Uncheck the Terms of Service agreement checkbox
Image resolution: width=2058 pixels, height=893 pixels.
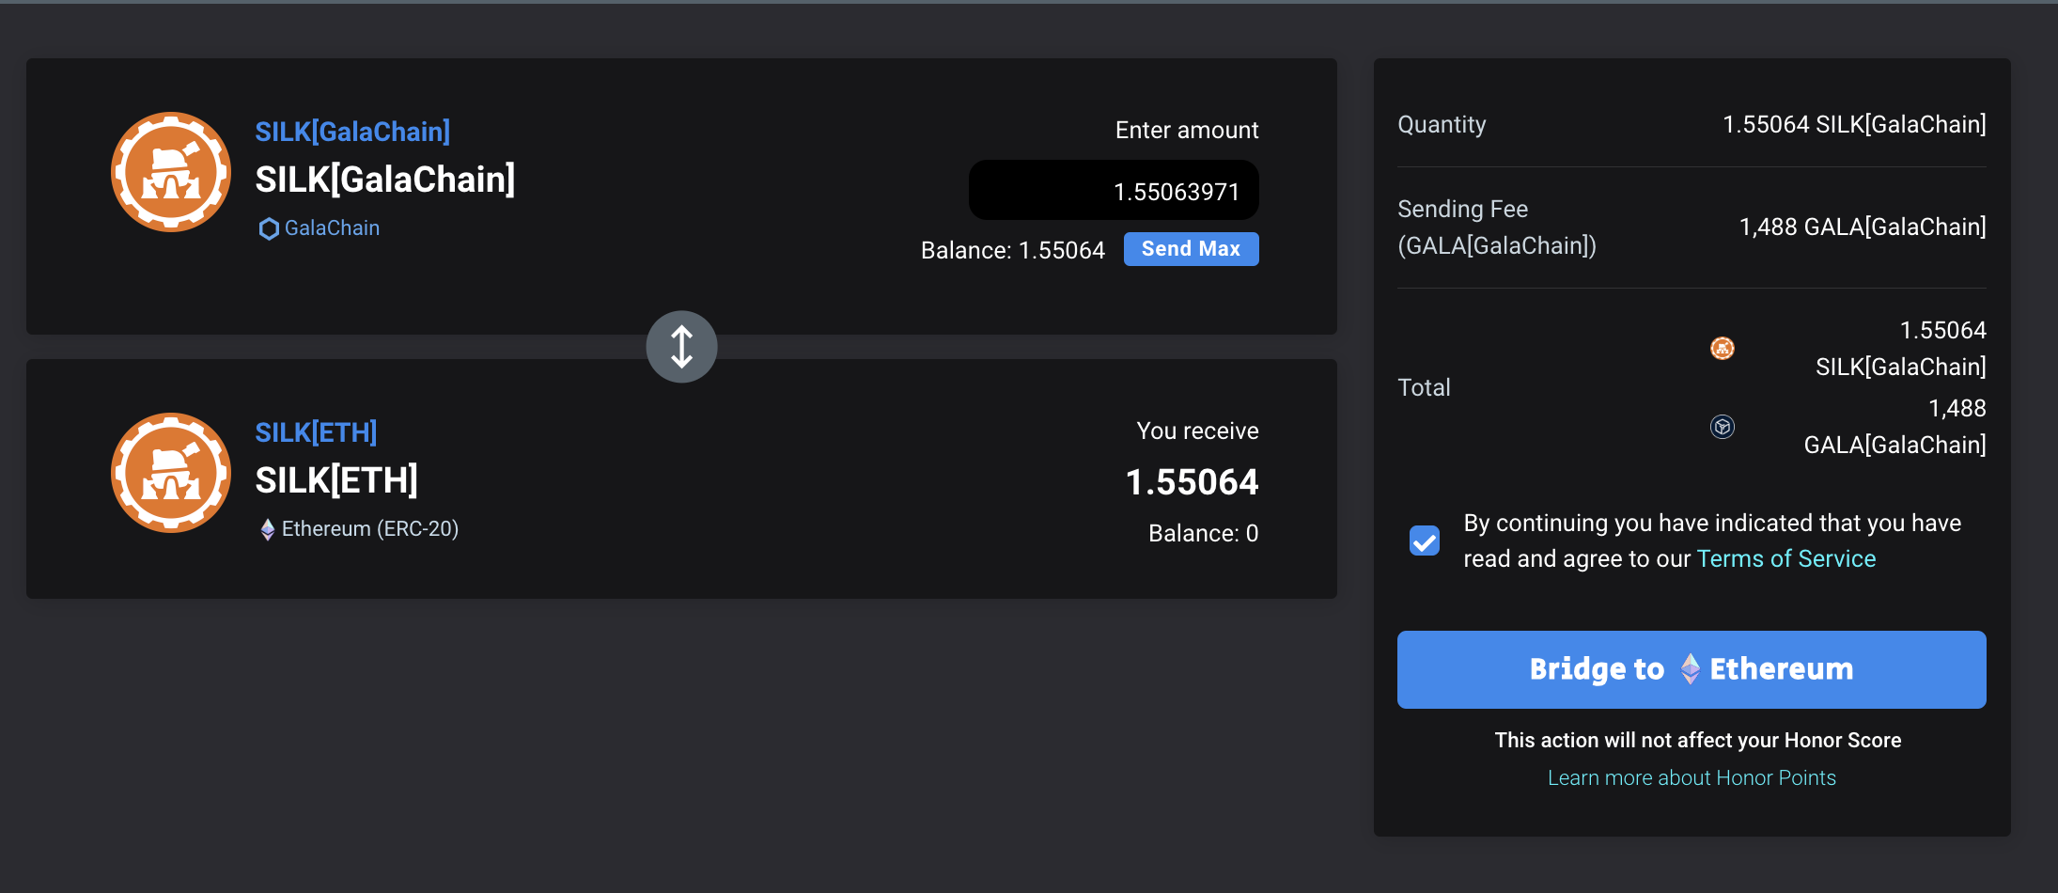tap(1425, 540)
